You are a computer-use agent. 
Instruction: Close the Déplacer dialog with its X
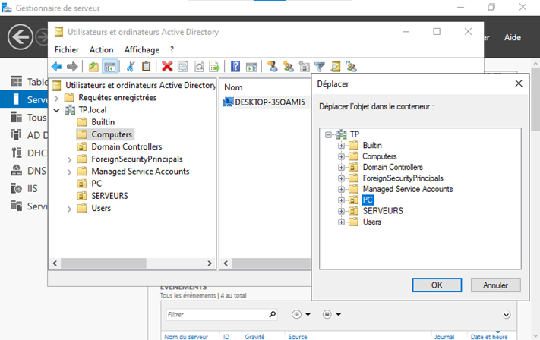point(519,83)
